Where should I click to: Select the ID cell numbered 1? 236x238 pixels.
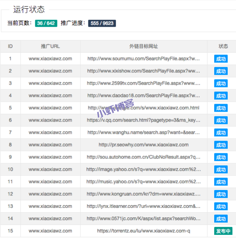click(10, 58)
